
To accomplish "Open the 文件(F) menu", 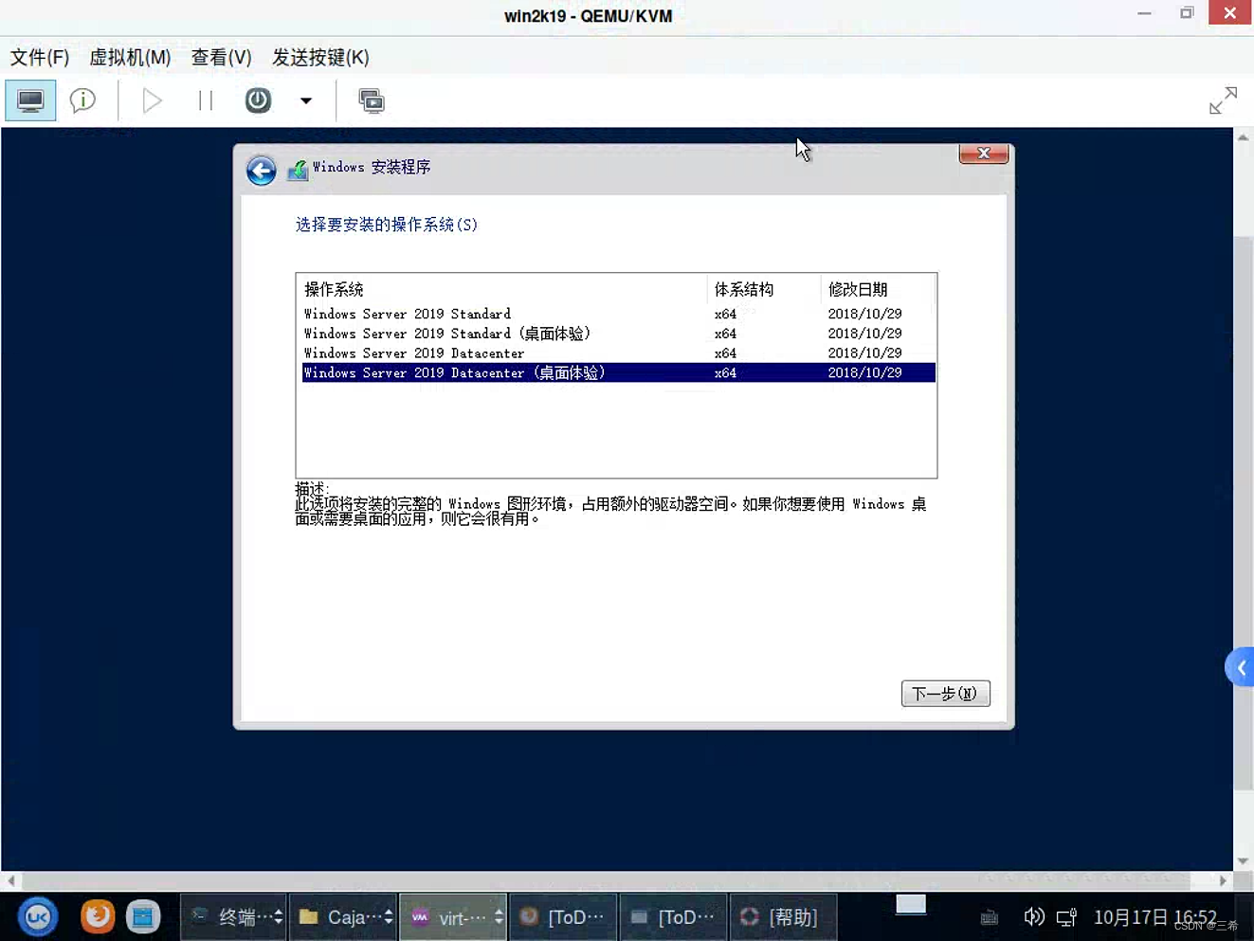I will point(40,57).
